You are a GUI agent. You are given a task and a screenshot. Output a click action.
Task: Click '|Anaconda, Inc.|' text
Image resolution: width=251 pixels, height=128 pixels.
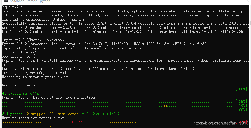(46, 44)
